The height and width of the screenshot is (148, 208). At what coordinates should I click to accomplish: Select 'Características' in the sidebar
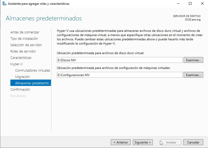[x=21, y=58]
